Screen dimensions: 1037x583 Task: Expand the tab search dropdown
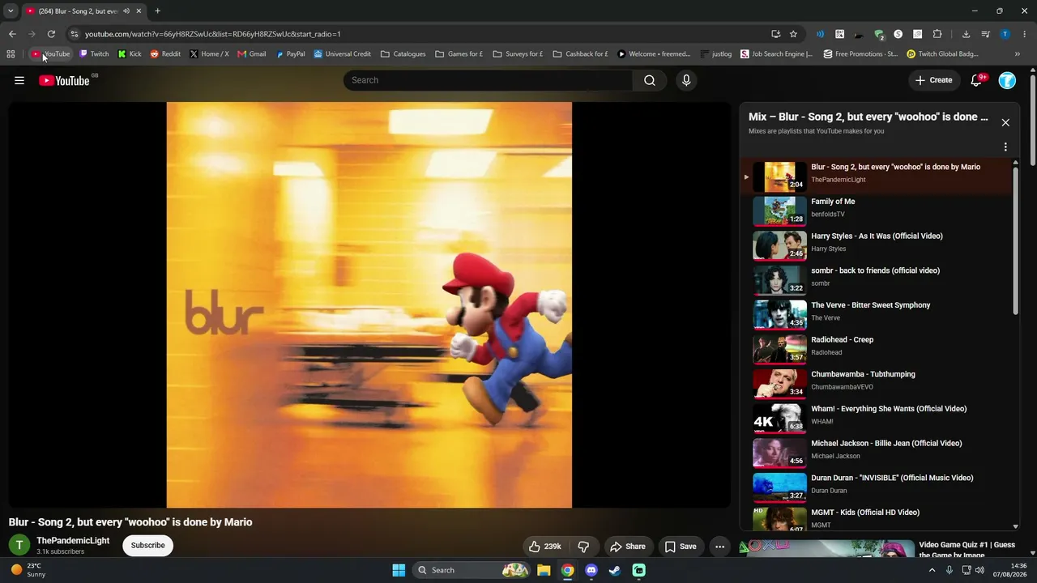11,11
